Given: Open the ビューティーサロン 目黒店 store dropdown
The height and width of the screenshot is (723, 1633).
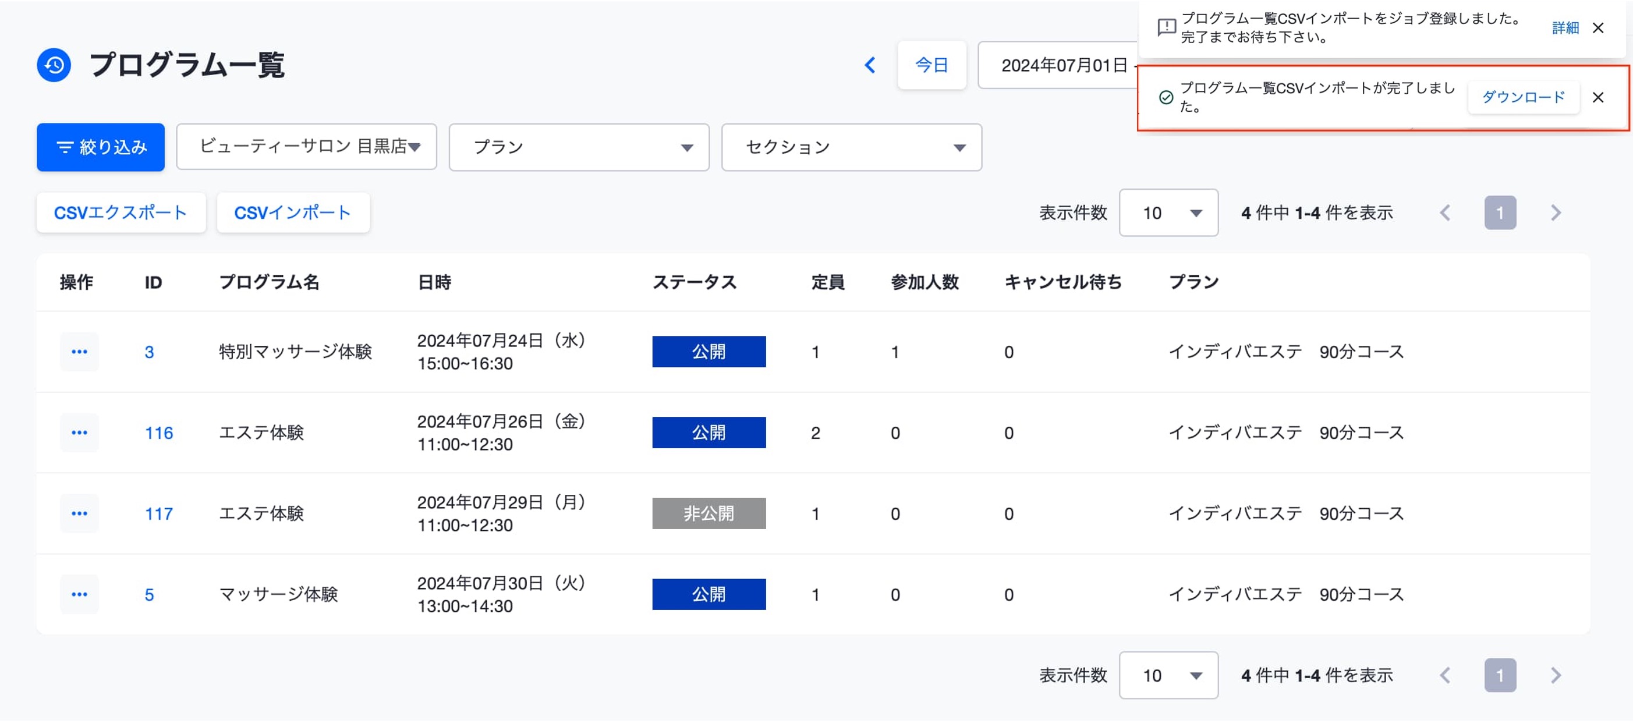Looking at the screenshot, I should 307,147.
